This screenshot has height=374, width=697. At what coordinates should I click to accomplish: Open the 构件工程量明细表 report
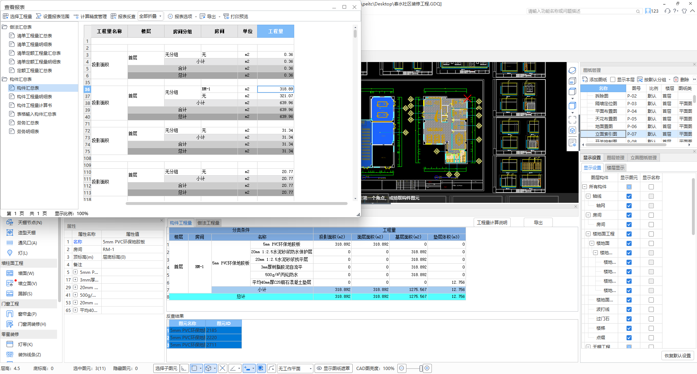pyautogui.click(x=35, y=96)
